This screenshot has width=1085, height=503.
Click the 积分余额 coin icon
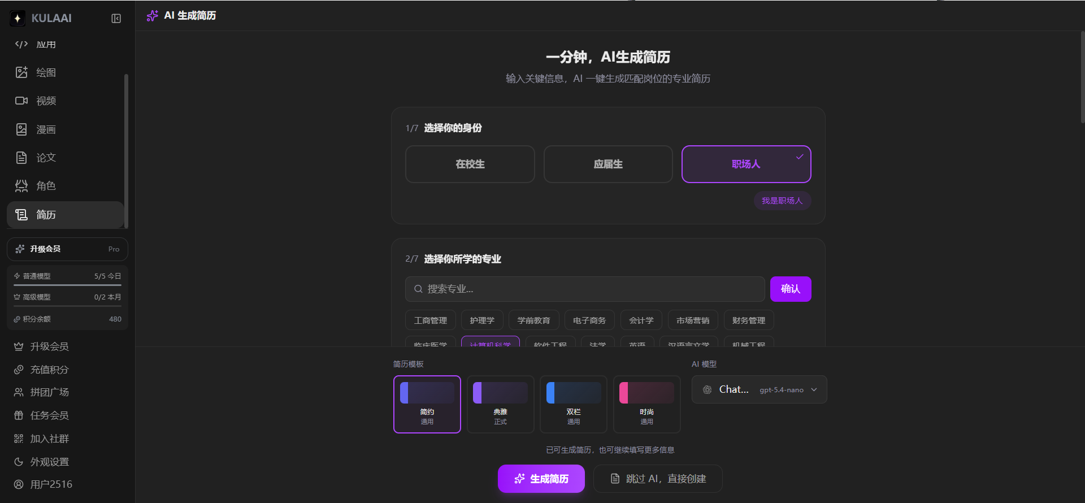point(17,319)
